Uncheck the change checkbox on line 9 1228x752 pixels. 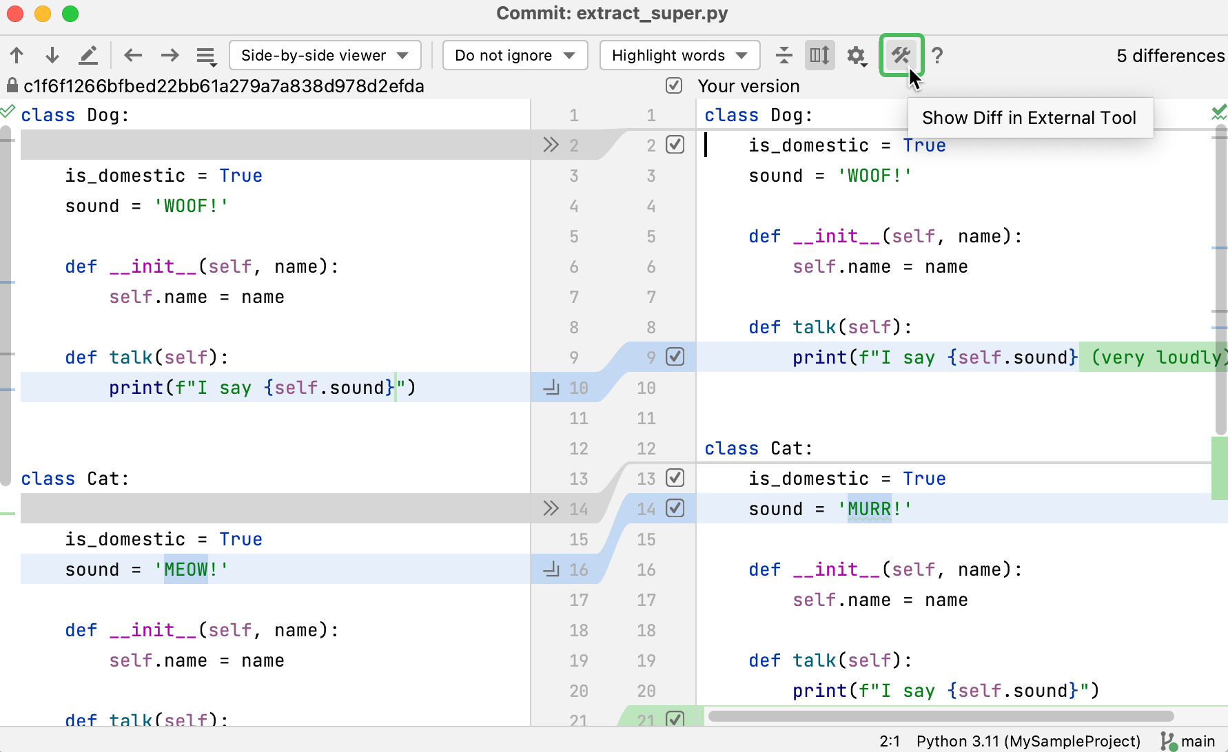675,357
